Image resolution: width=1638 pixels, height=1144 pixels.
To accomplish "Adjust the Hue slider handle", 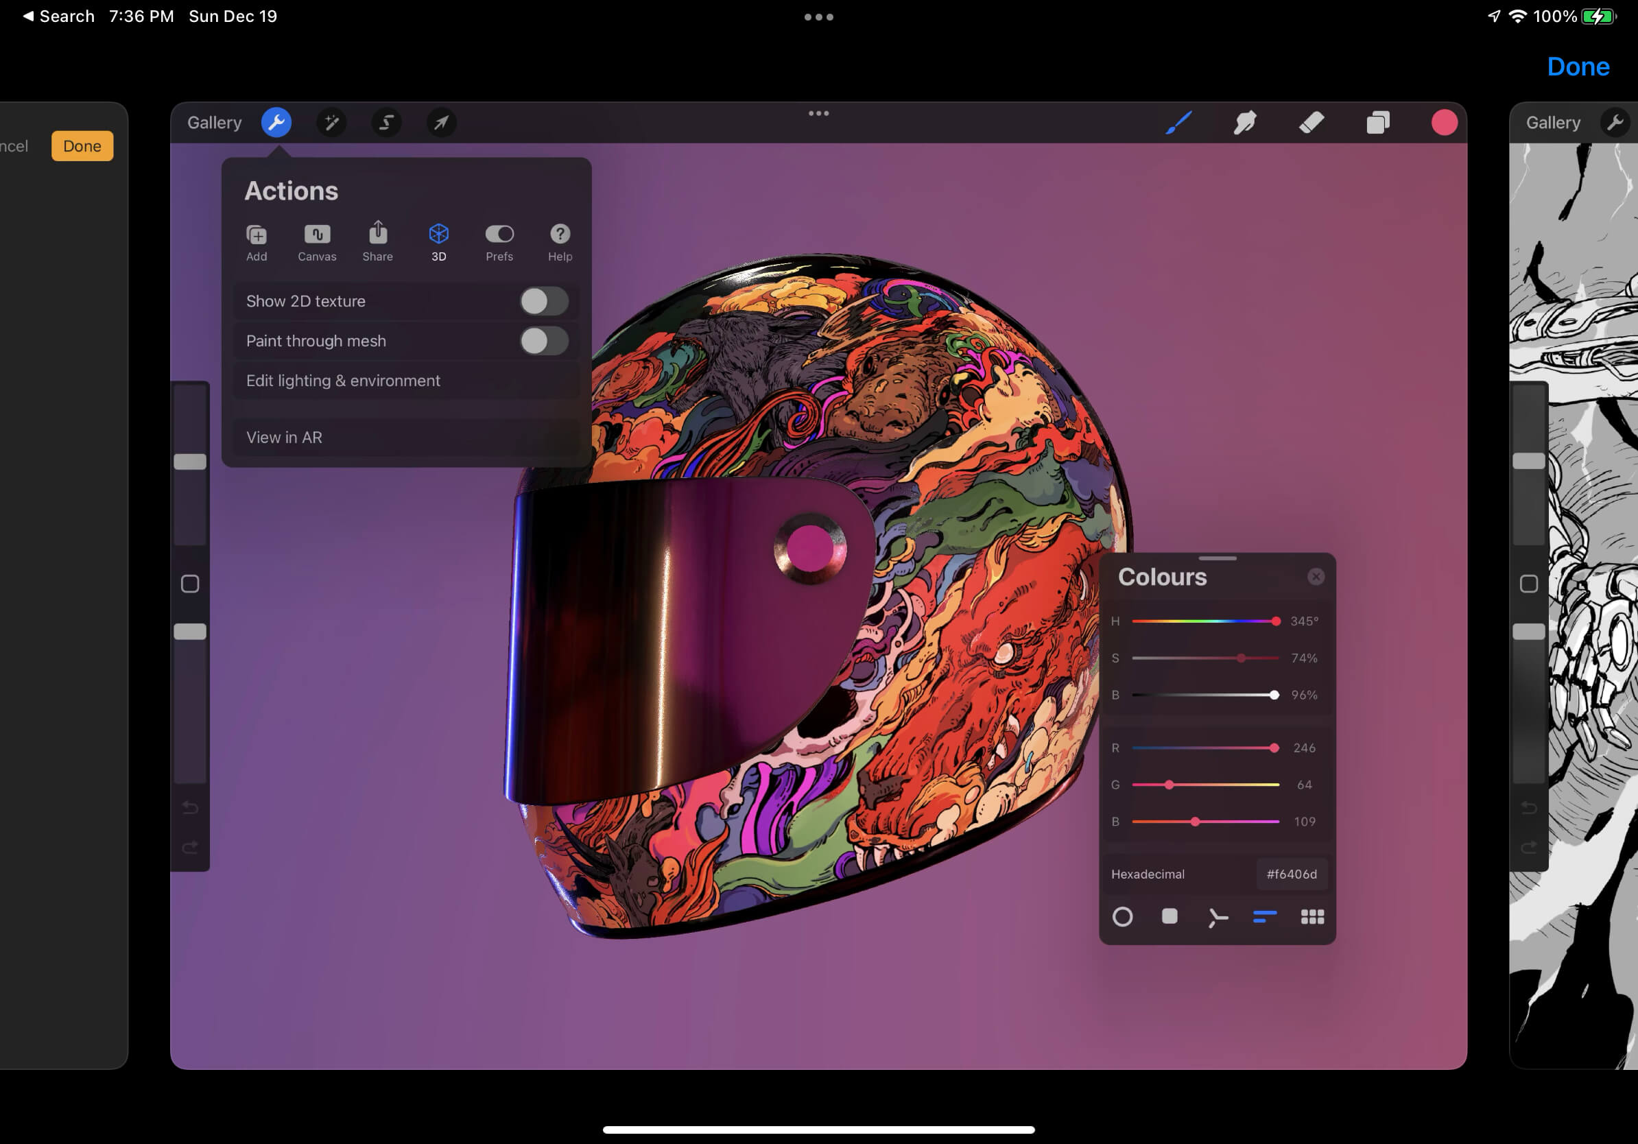I will (1276, 621).
